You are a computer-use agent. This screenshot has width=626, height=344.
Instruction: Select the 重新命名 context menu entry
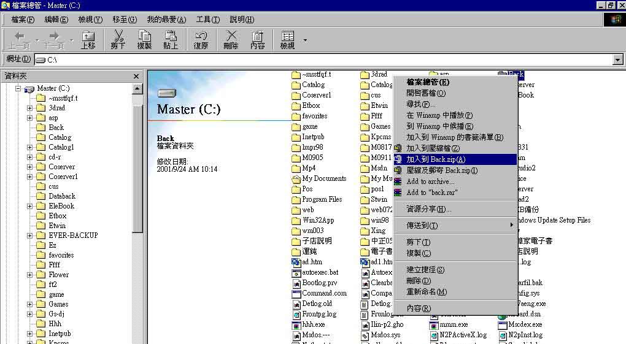point(427,292)
